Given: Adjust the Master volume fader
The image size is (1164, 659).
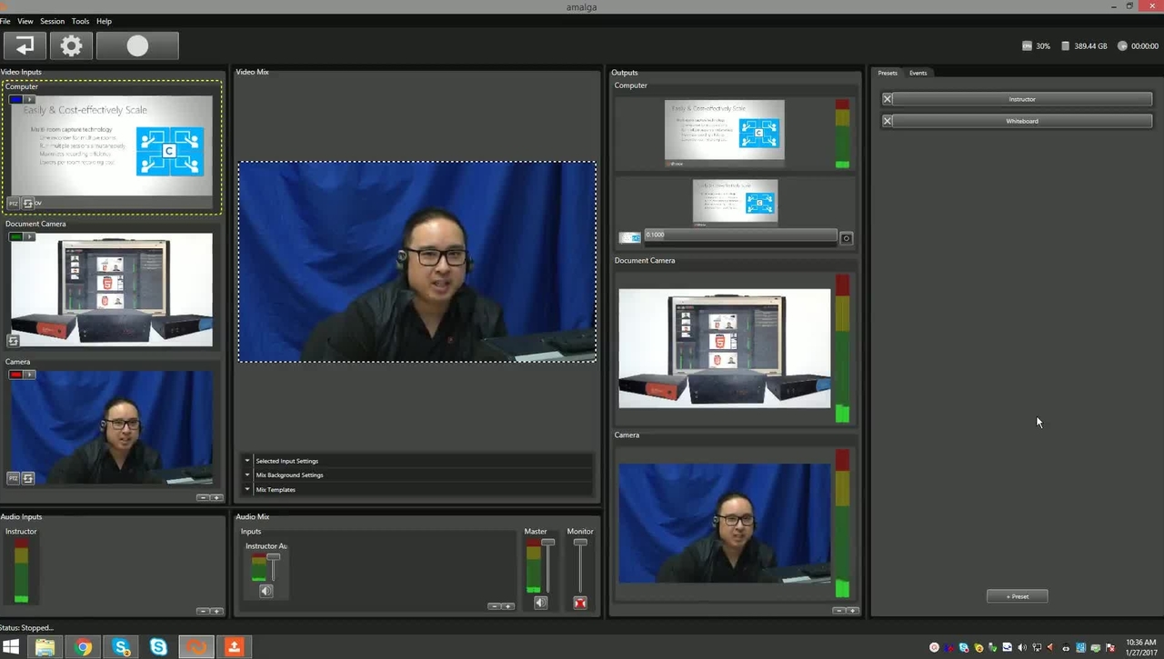Looking at the screenshot, I should pyautogui.click(x=547, y=543).
